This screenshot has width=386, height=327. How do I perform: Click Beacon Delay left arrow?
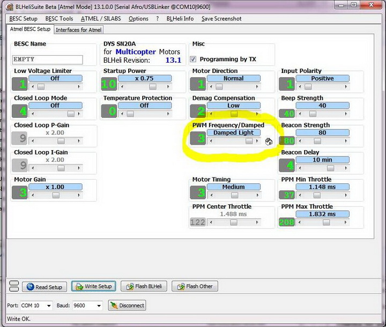(300, 168)
